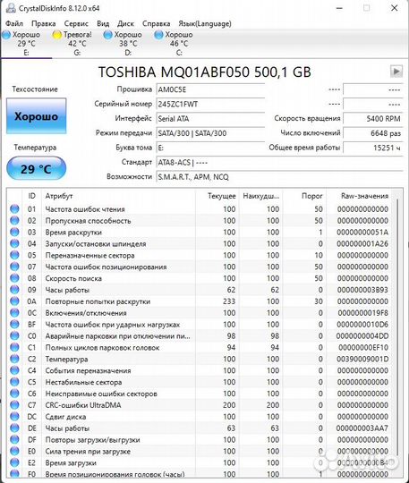This screenshot has width=409, height=483.
Task: Click the Интерфейс field Serial ATA
Action: click(210, 119)
